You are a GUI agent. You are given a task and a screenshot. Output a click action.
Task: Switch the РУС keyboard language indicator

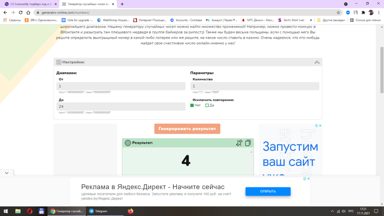pos(351,211)
